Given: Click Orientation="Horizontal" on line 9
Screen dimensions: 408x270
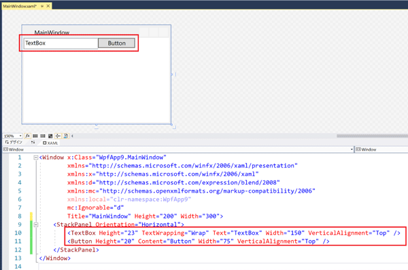Looking at the screenshot, I should click(x=138, y=225).
